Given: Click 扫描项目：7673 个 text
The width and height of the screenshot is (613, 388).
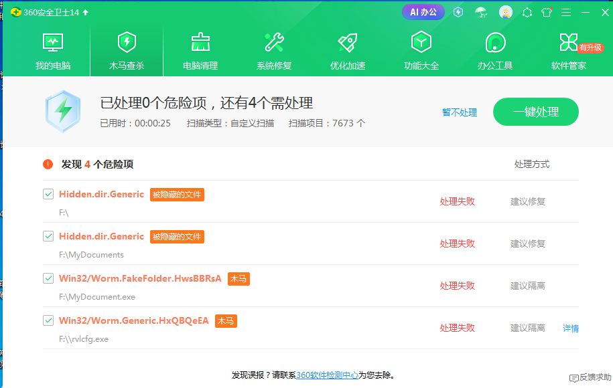Looking at the screenshot, I should (x=327, y=123).
